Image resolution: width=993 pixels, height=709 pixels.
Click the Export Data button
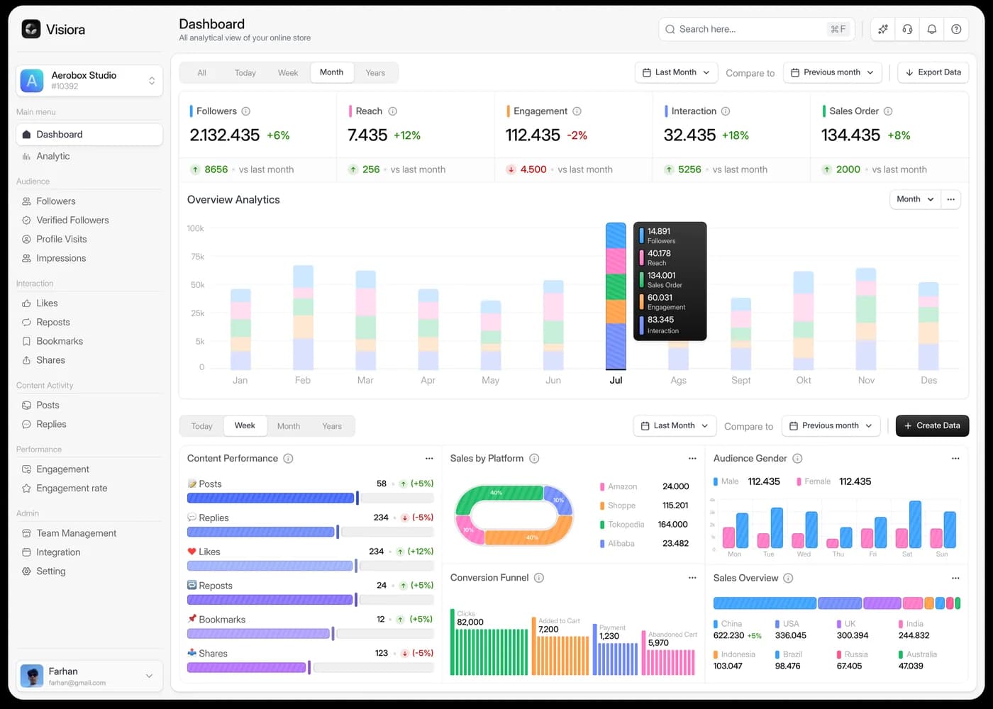pos(933,72)
